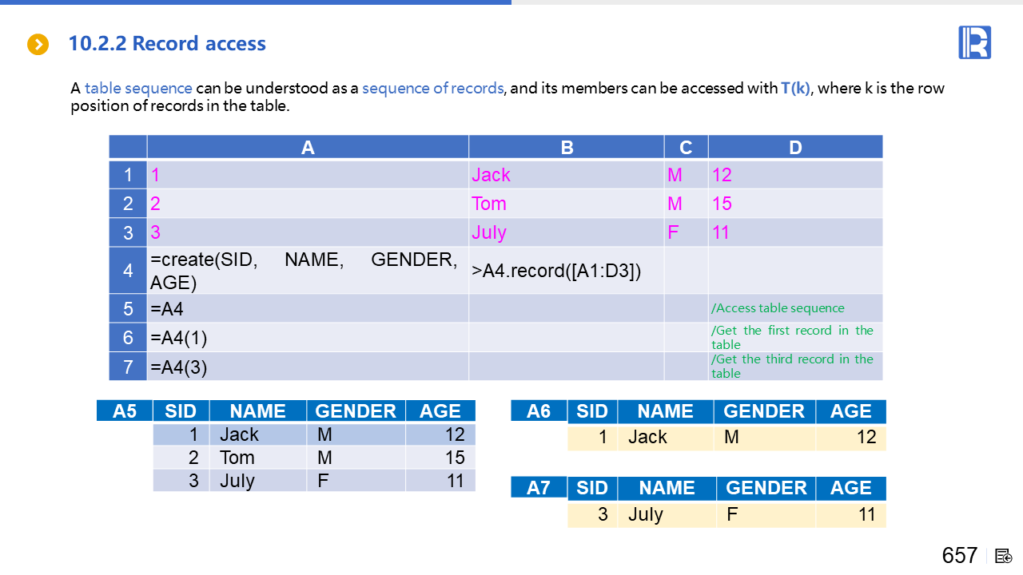Click the A5 result table label
The image size is (1023, 575).
point(125,411)
